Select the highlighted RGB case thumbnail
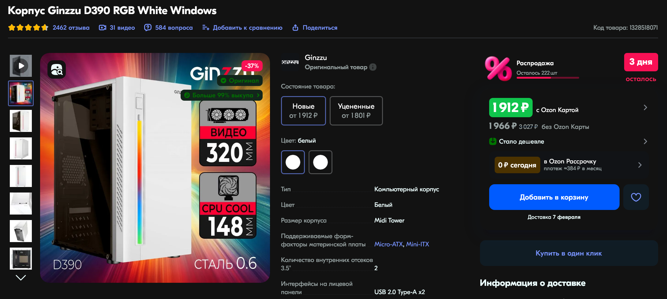Screen dimensions: 667x299 (x=21, y=93)
